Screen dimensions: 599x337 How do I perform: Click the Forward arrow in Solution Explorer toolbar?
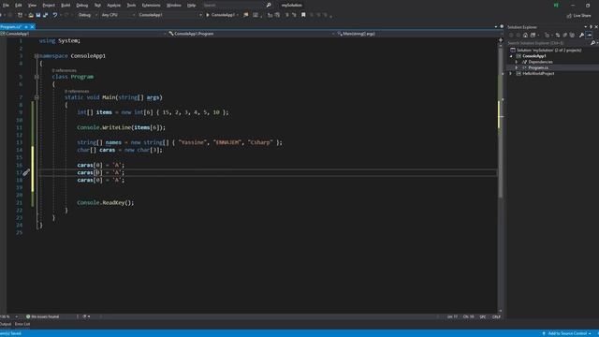pyautogui.click(x=519, y=36)
